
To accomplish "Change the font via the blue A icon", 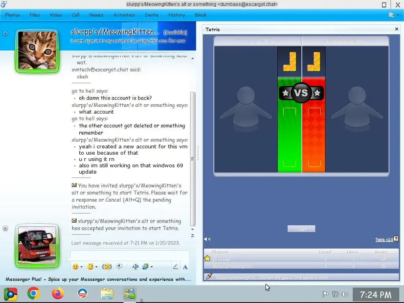I will [x=185, y=267].
